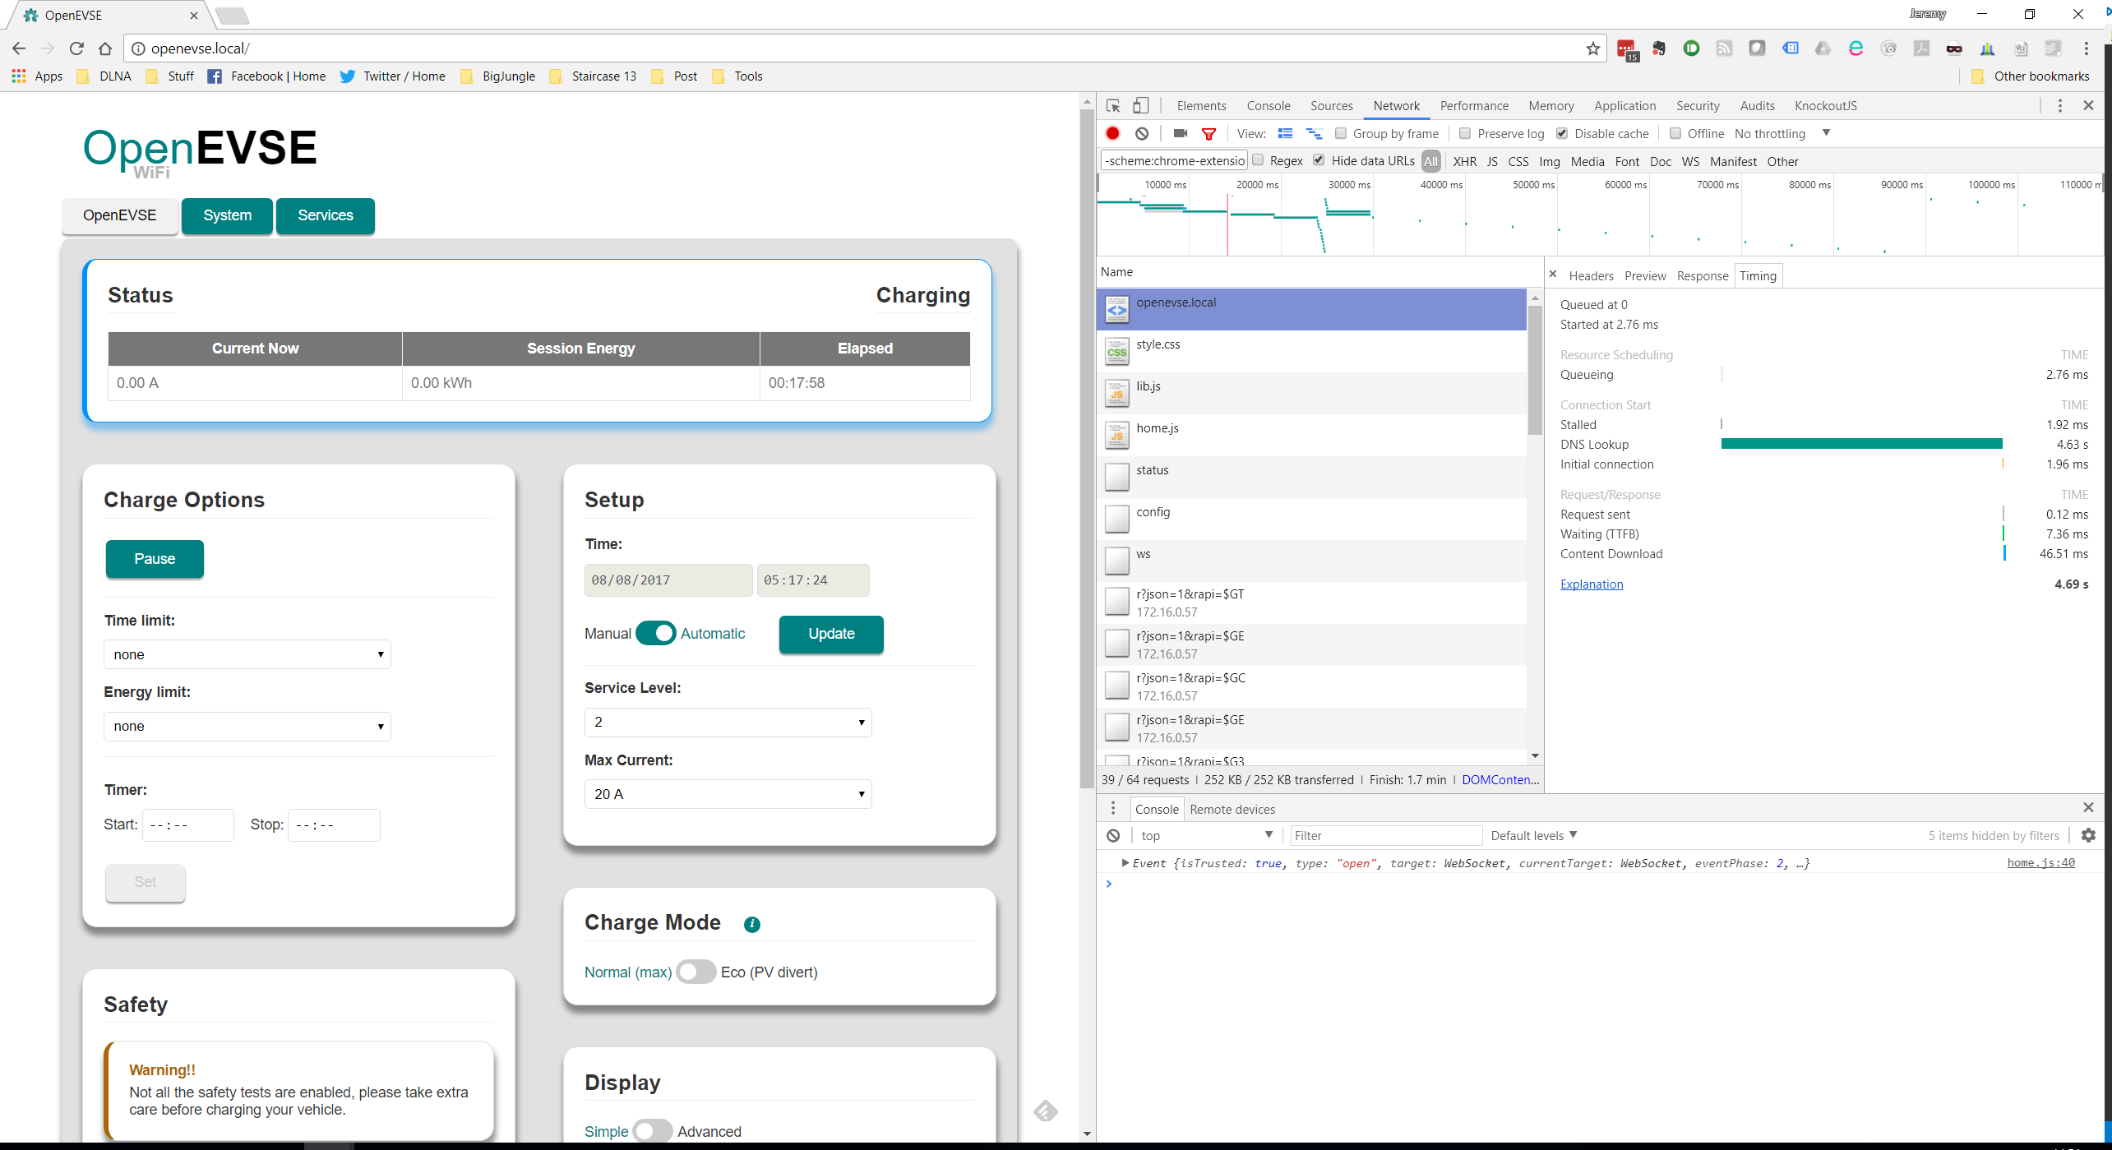Open the Timing tab for openevse.local request
Viewport: 2112px width, 1150px height.
coord(1758,275)
